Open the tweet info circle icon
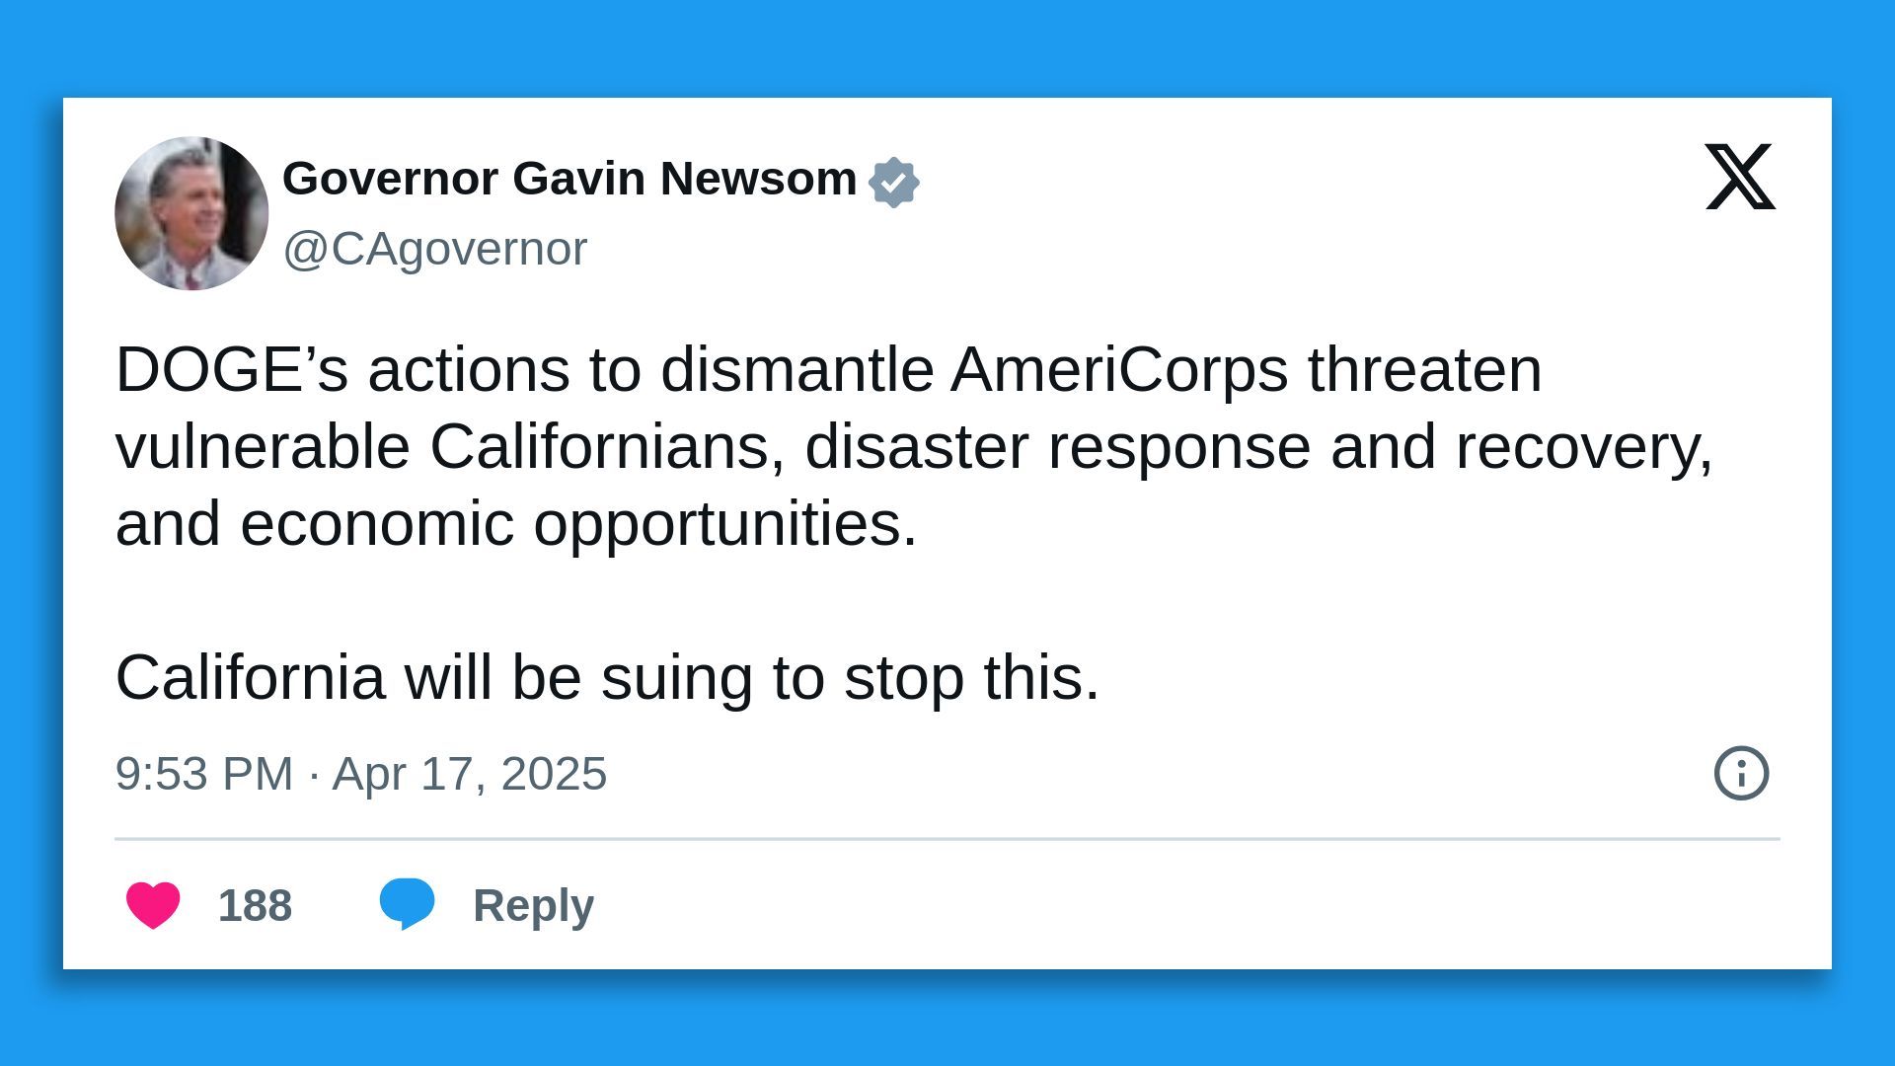This screenshot has width=1895, height=1066. 1741,773
